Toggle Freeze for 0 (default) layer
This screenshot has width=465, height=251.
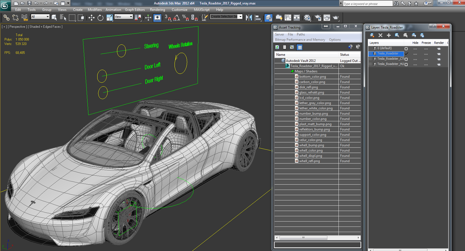426,49
